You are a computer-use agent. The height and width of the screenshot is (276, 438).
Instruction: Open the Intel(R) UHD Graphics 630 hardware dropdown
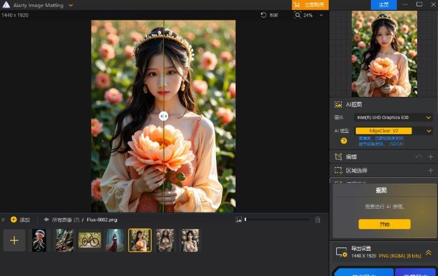(x=393, y=118)
